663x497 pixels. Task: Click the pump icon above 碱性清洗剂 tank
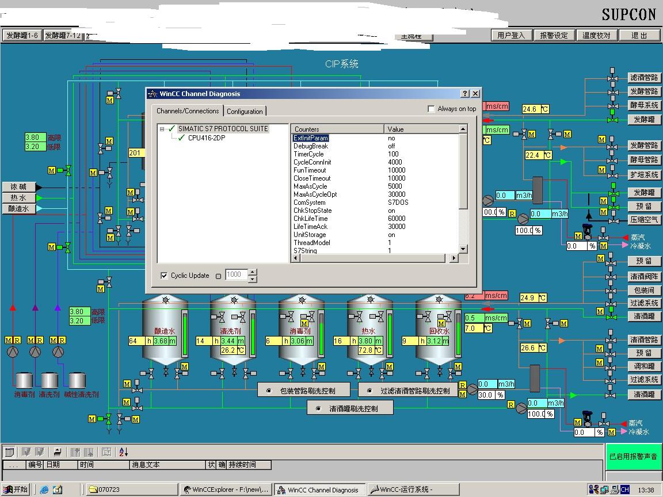(58, 351)
